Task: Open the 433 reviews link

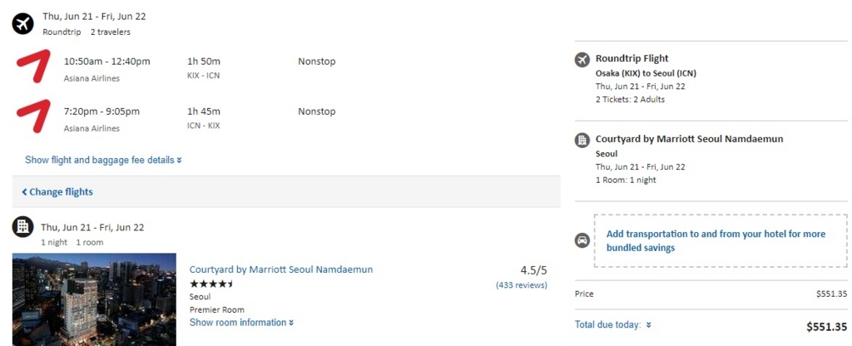Action: tap(521, 285)
